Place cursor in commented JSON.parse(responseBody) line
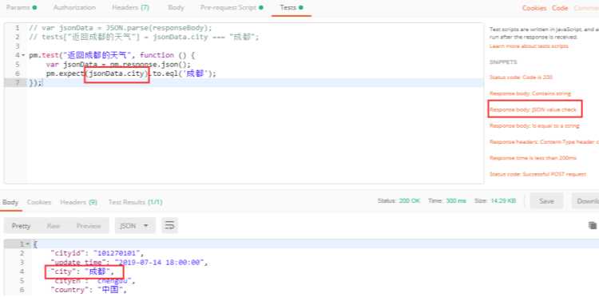This screenshot has height=297, width=599. [120, 28]
